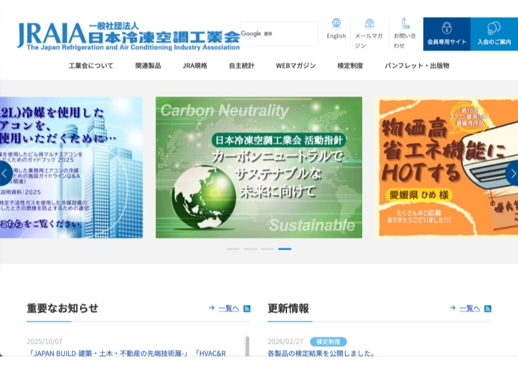The width and height of the screenshot is (518, 366).
Task: Click the globe icon for English
Action: pos(336,23)
